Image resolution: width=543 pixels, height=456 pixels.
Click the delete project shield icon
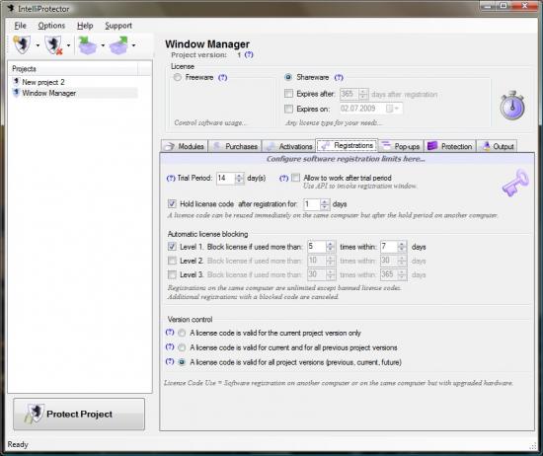tap(53, 45)
